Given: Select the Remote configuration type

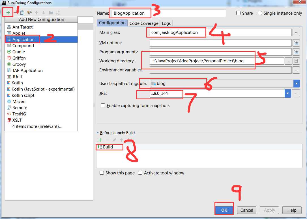Looking at the screenshot, I should (x=41, y=108).
